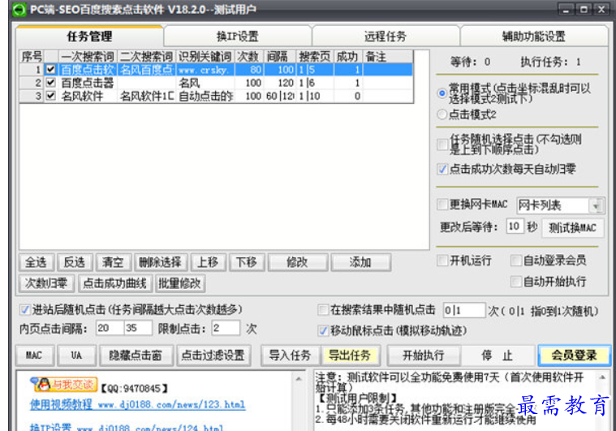This screenshot has width=616, height=431.
Task: Select 常用模式 radio button
Action: [442, 93]
